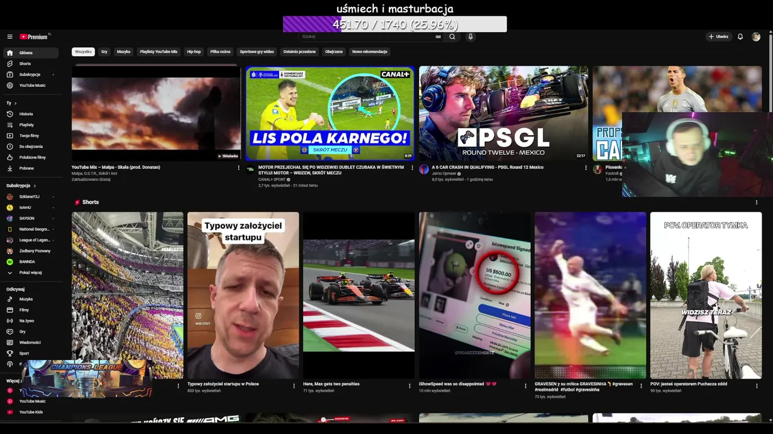The width and height of the screenshot is (773, 434).
Task: Open SAYGON channel subscription
Action: (32, 218)
